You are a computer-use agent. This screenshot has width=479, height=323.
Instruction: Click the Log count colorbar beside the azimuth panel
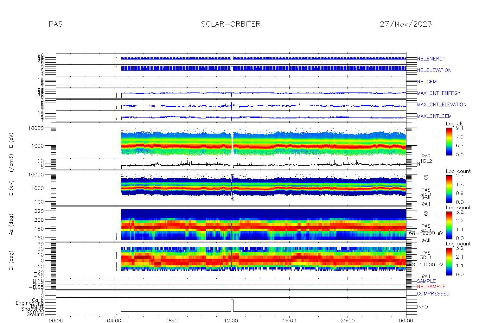pos(449,225)
